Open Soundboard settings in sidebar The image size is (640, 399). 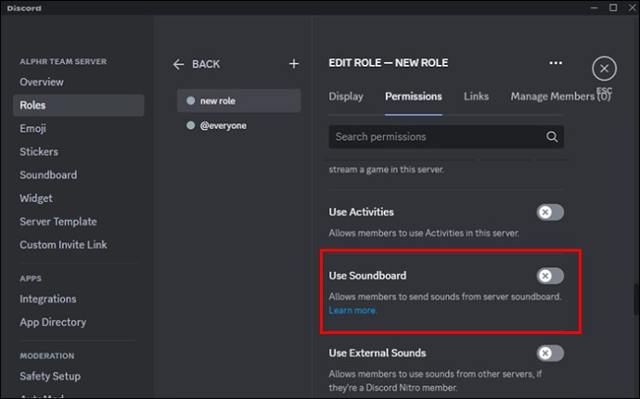[48, 175]
